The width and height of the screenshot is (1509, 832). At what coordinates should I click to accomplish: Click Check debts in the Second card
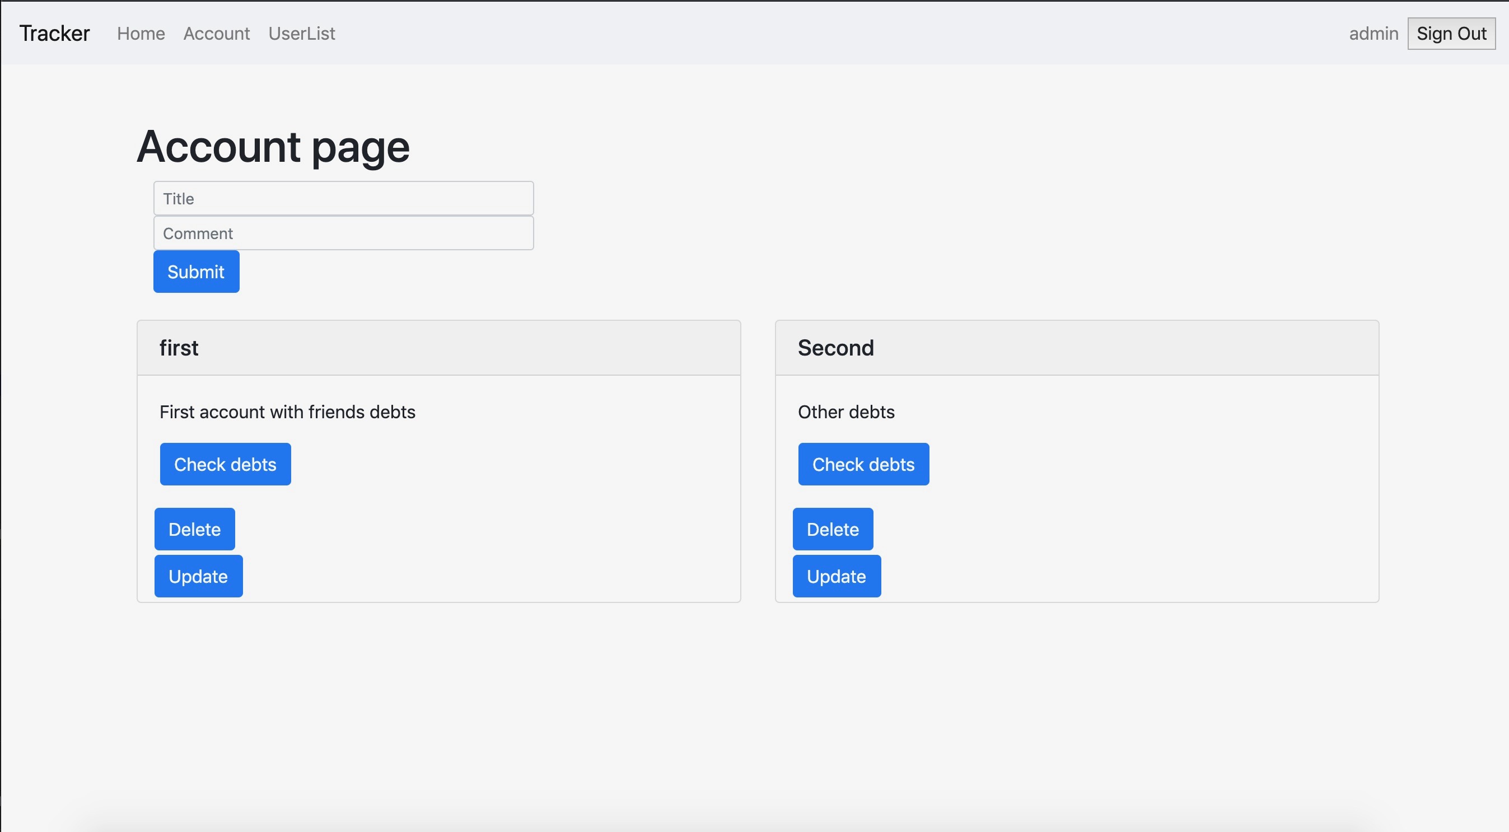[863, 464]
